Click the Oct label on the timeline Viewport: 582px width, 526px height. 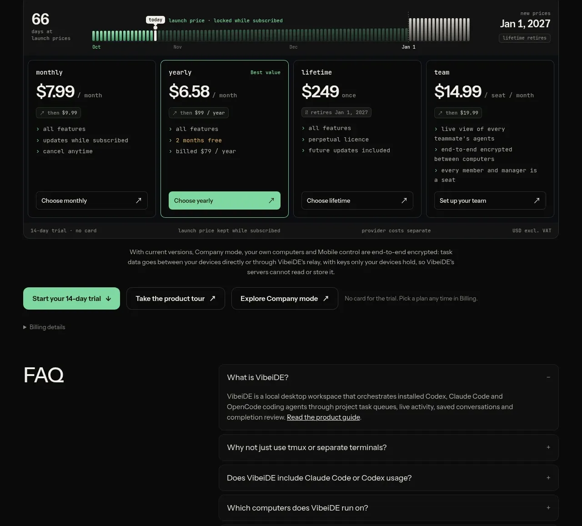(x=96, y=47)
